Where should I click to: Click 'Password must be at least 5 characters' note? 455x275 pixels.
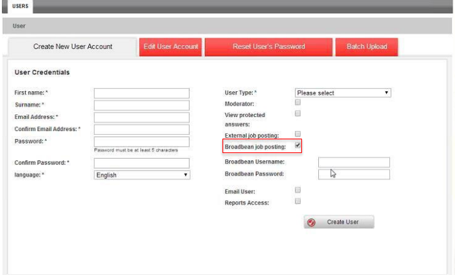[136, 150]
